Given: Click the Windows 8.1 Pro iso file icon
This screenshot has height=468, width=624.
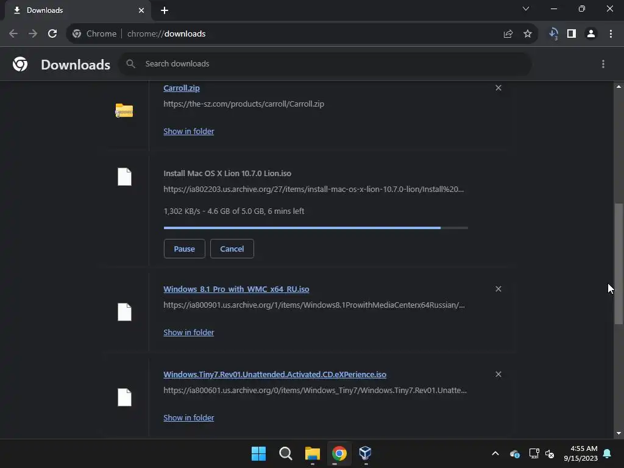Looking at the screenshot, I should click(124, 312).
